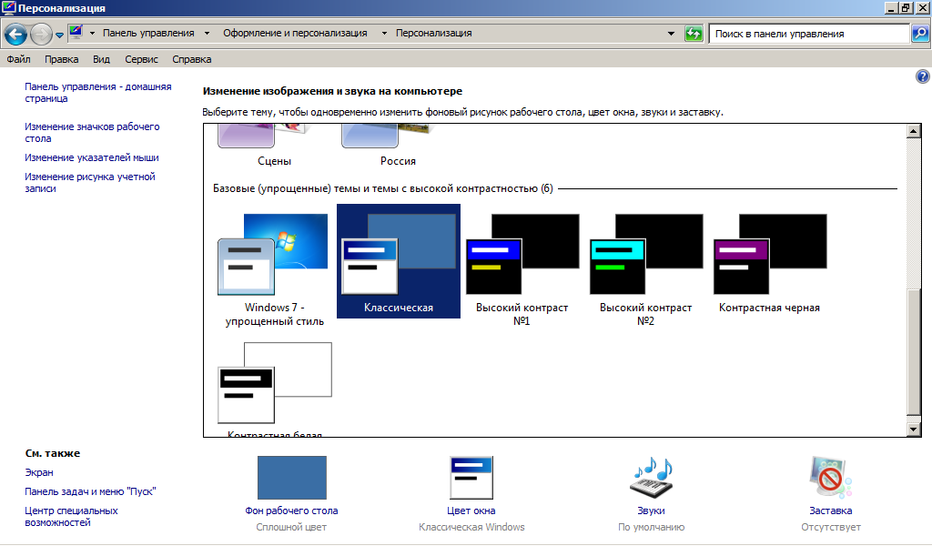The height and width of the screenshot is (546, 932).
Task: Open the recent pages dropdown arrow
Action: tap(59, 35)
